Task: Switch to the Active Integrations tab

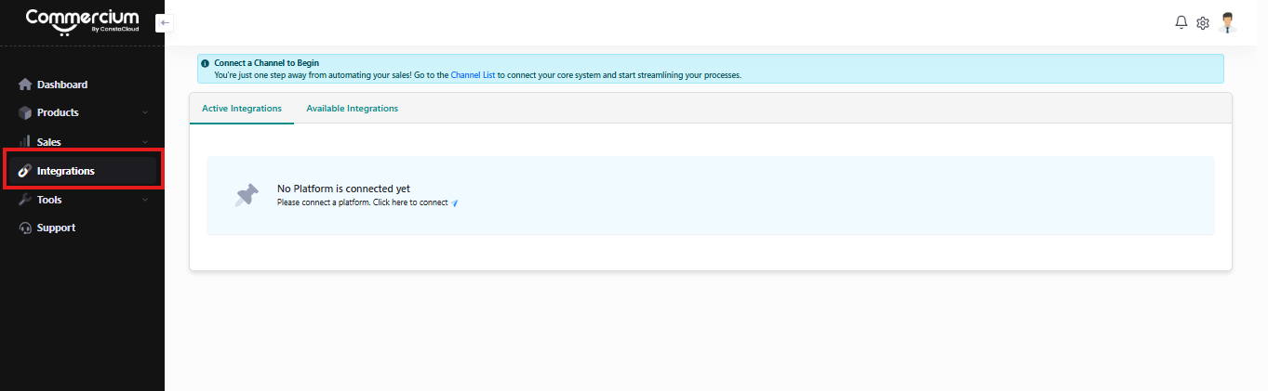Action: coord(242,109)
